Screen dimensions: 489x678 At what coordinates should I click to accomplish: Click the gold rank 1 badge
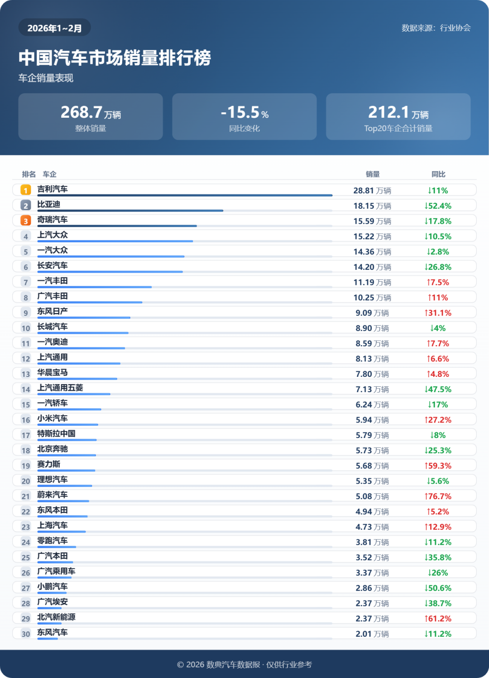tap(26, 190)
